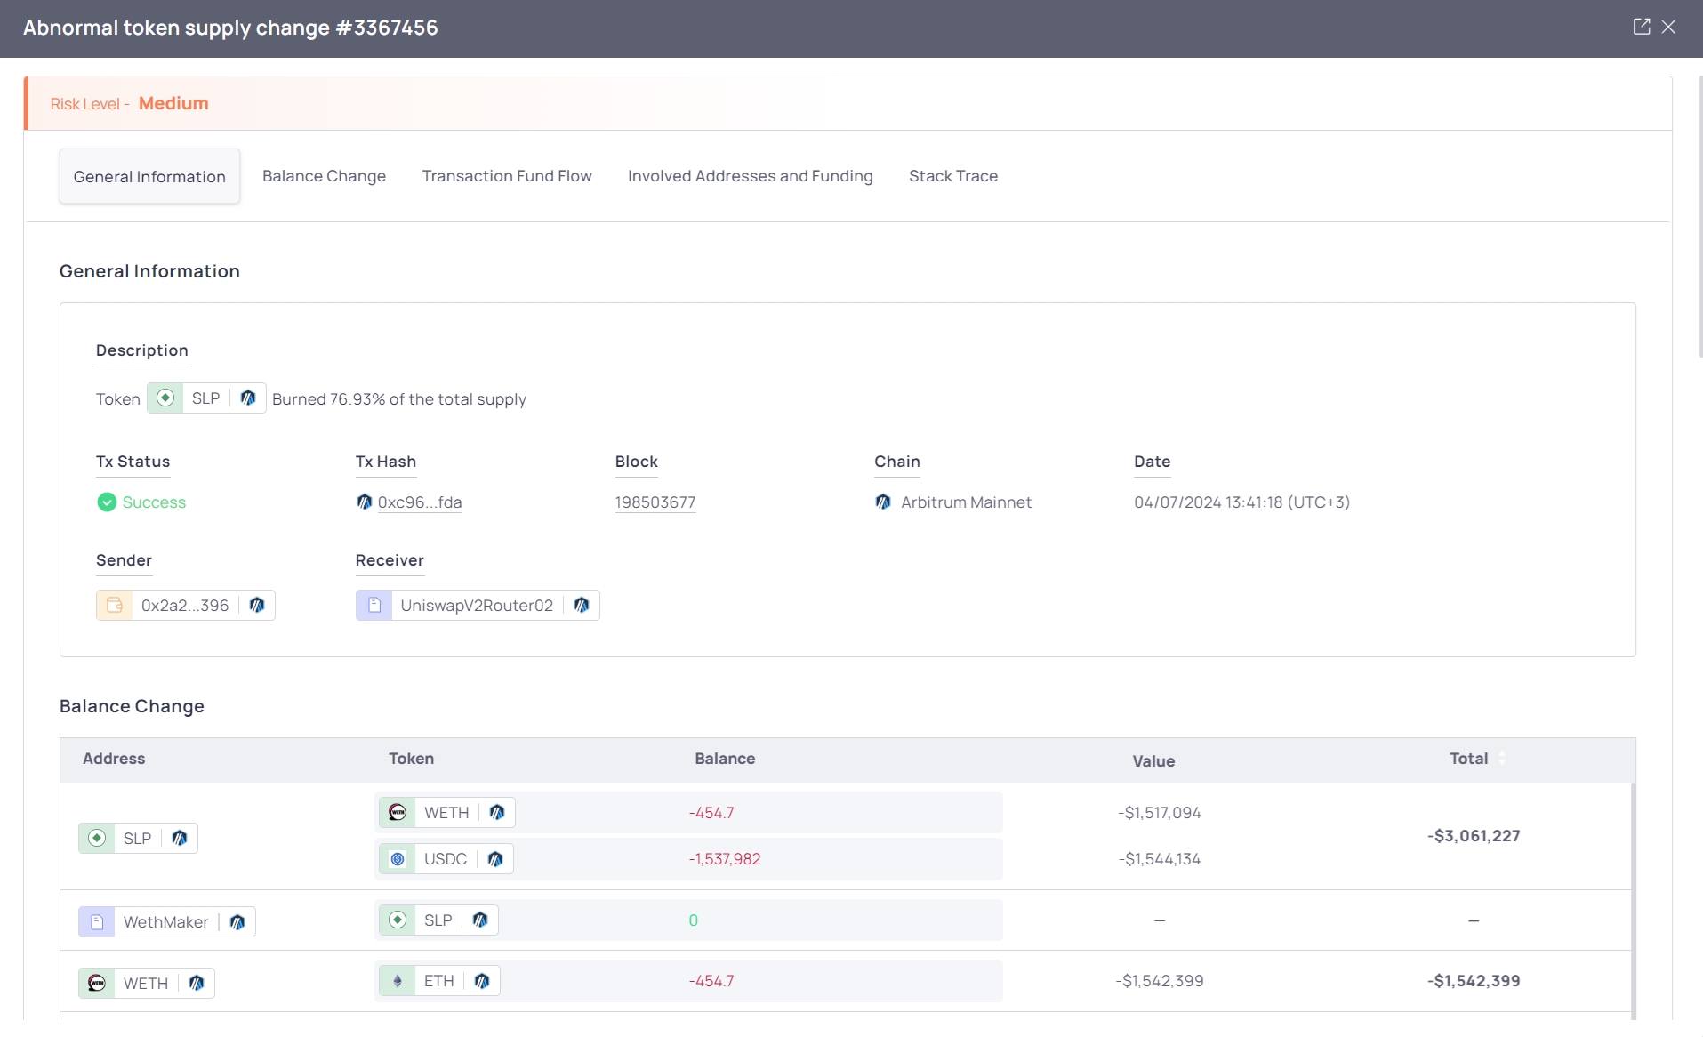Image resolution: width=1703 pixels, height=1037 pixels.
Task: Click contract icon of UniswapV2Router02 receiver
Action: click(x=374, y=605)
